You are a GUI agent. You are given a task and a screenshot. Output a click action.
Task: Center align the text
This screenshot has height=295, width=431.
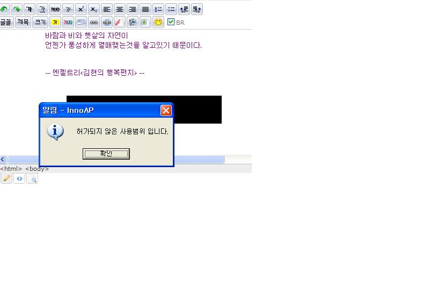pyautogui.click(x=119, y=9)
